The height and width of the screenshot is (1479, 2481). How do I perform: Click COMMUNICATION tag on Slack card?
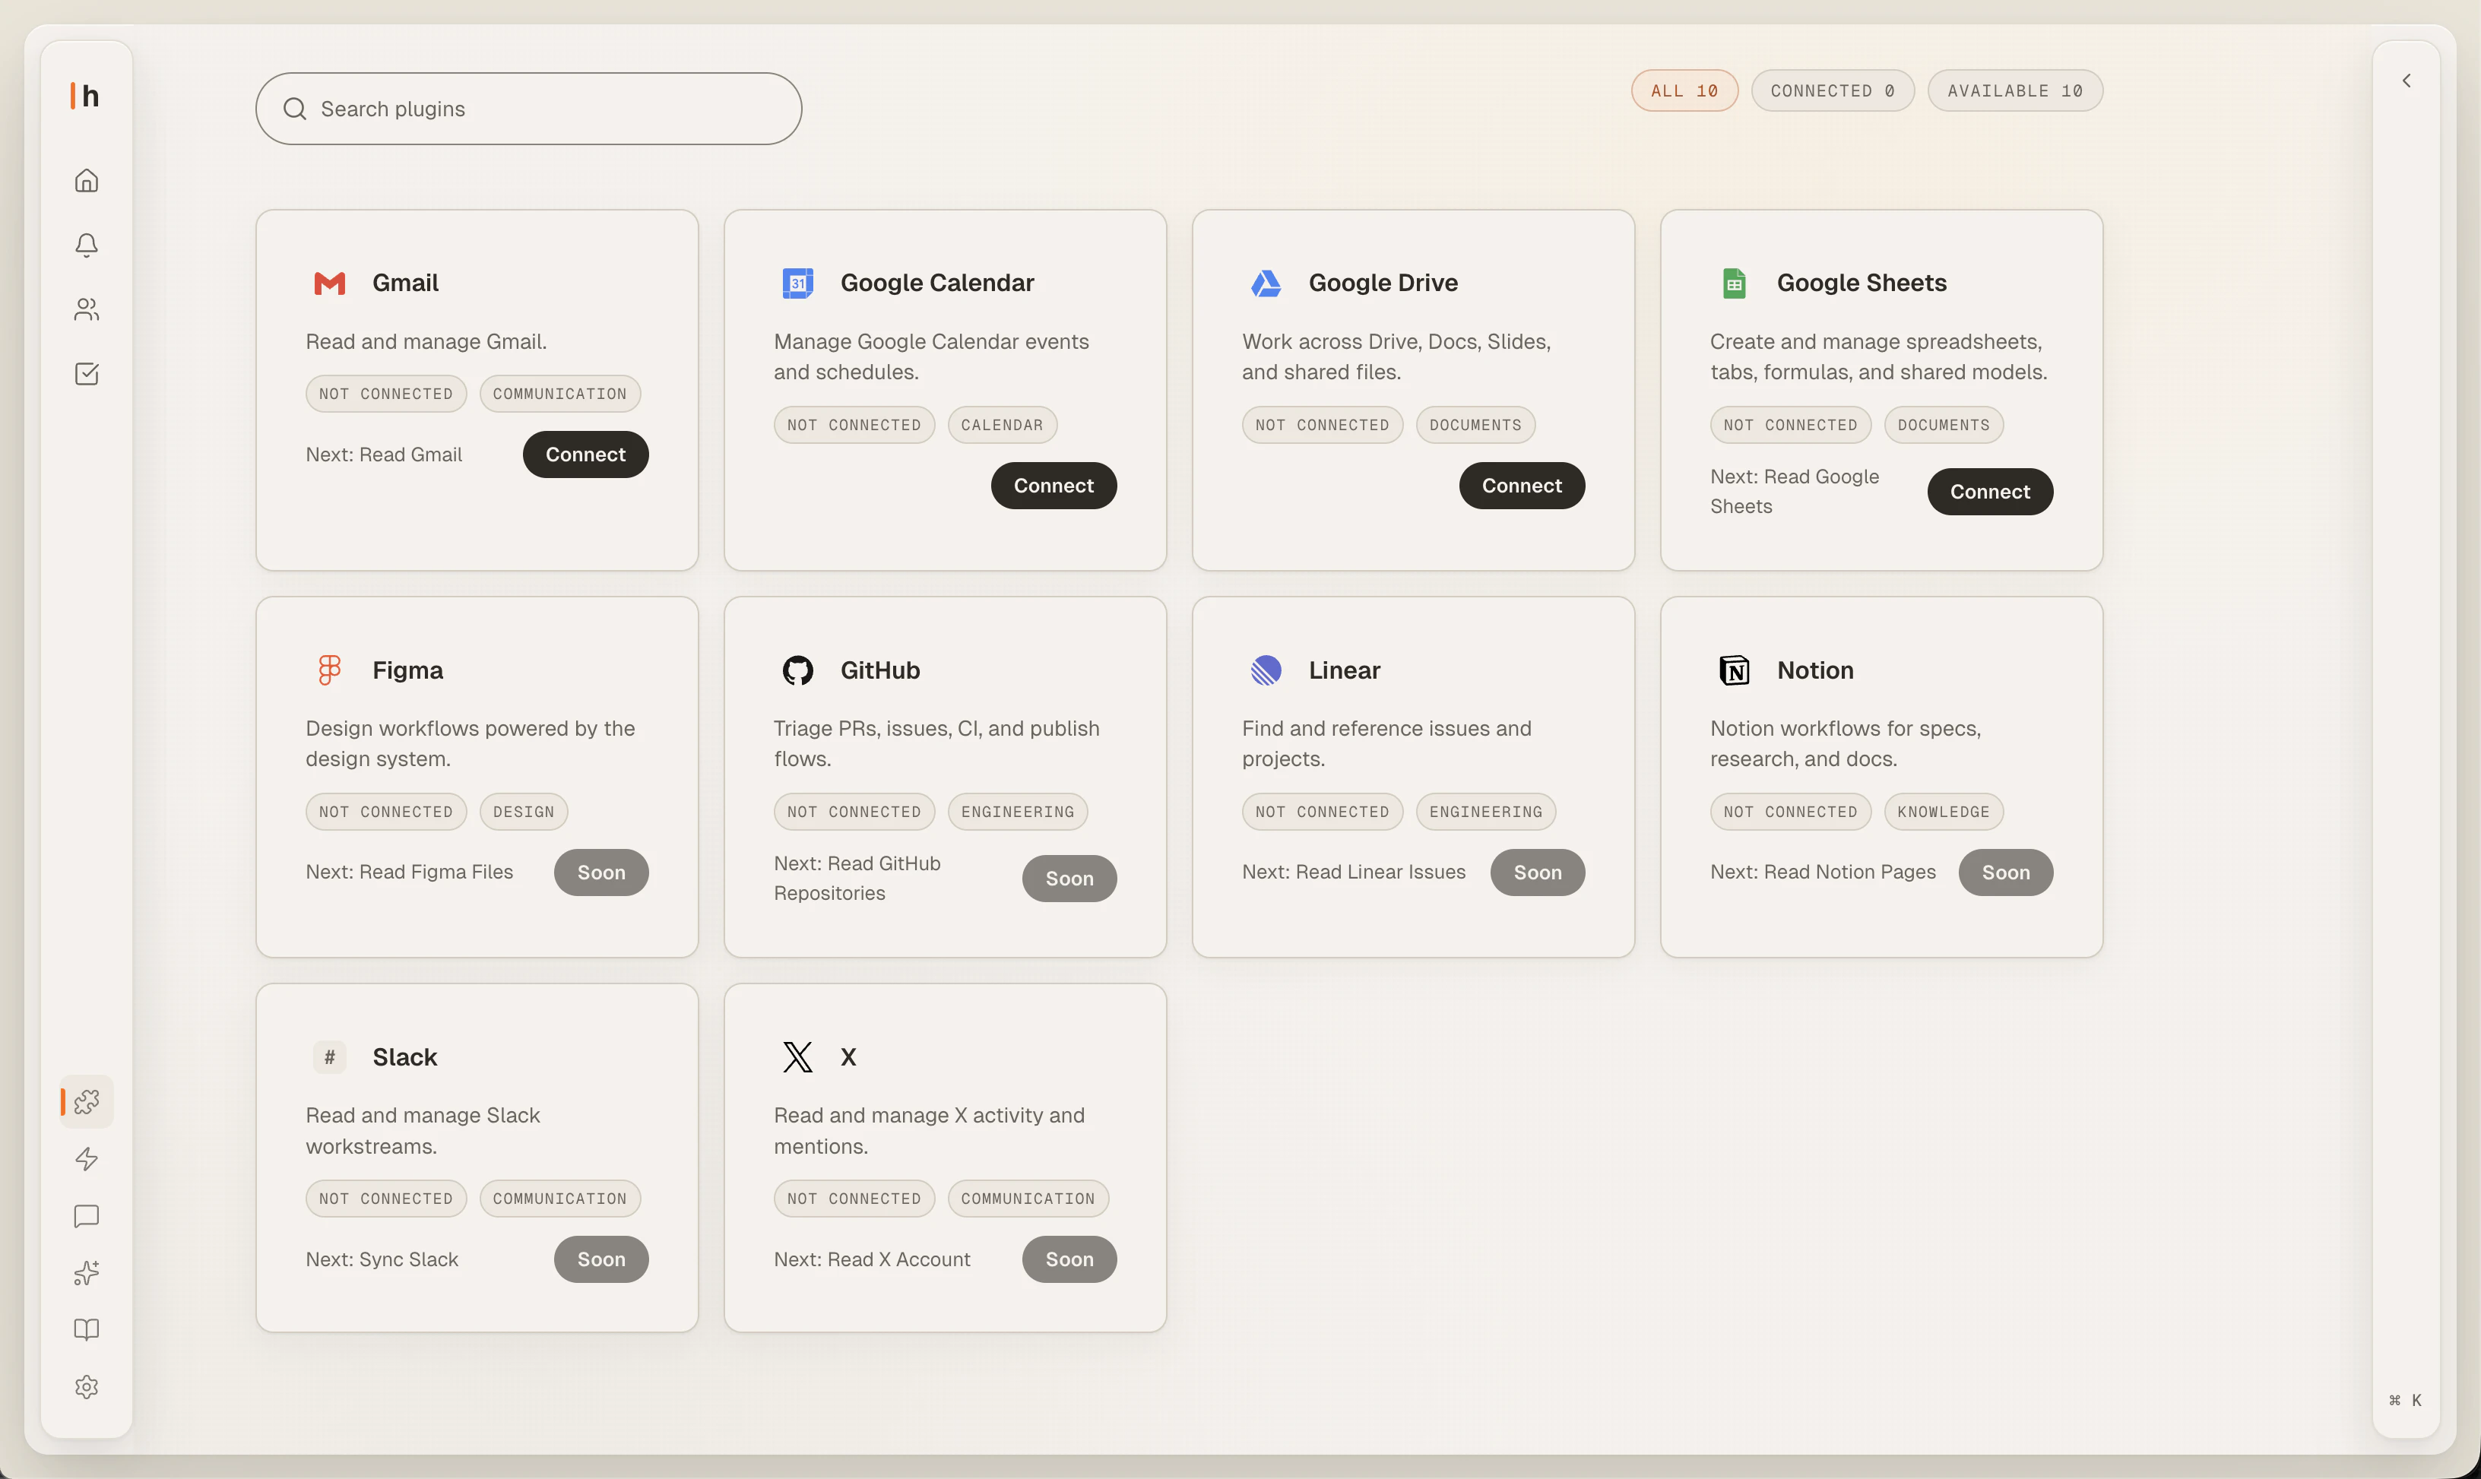point(560,1199)
